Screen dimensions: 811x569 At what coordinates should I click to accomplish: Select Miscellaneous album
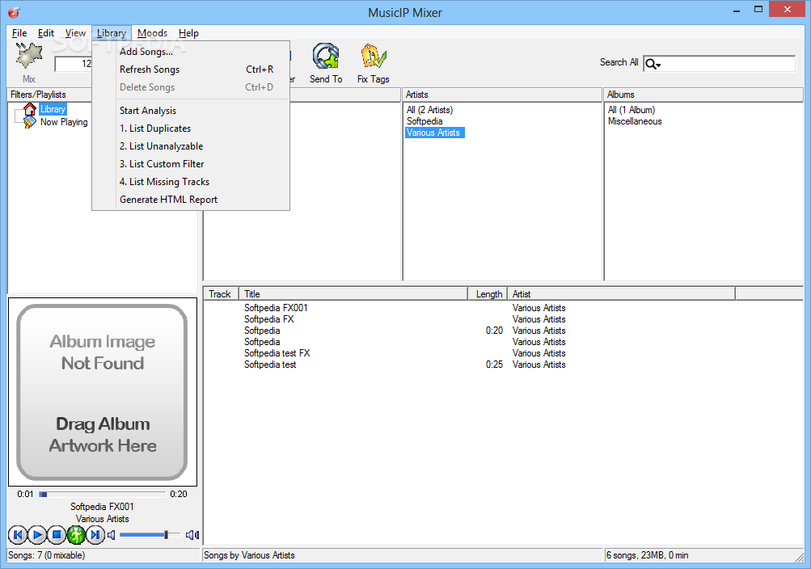(635, 121)
